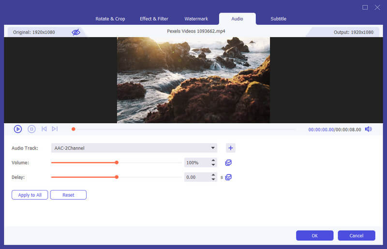Apply delay setting to all icon

(x=228, y=177)
